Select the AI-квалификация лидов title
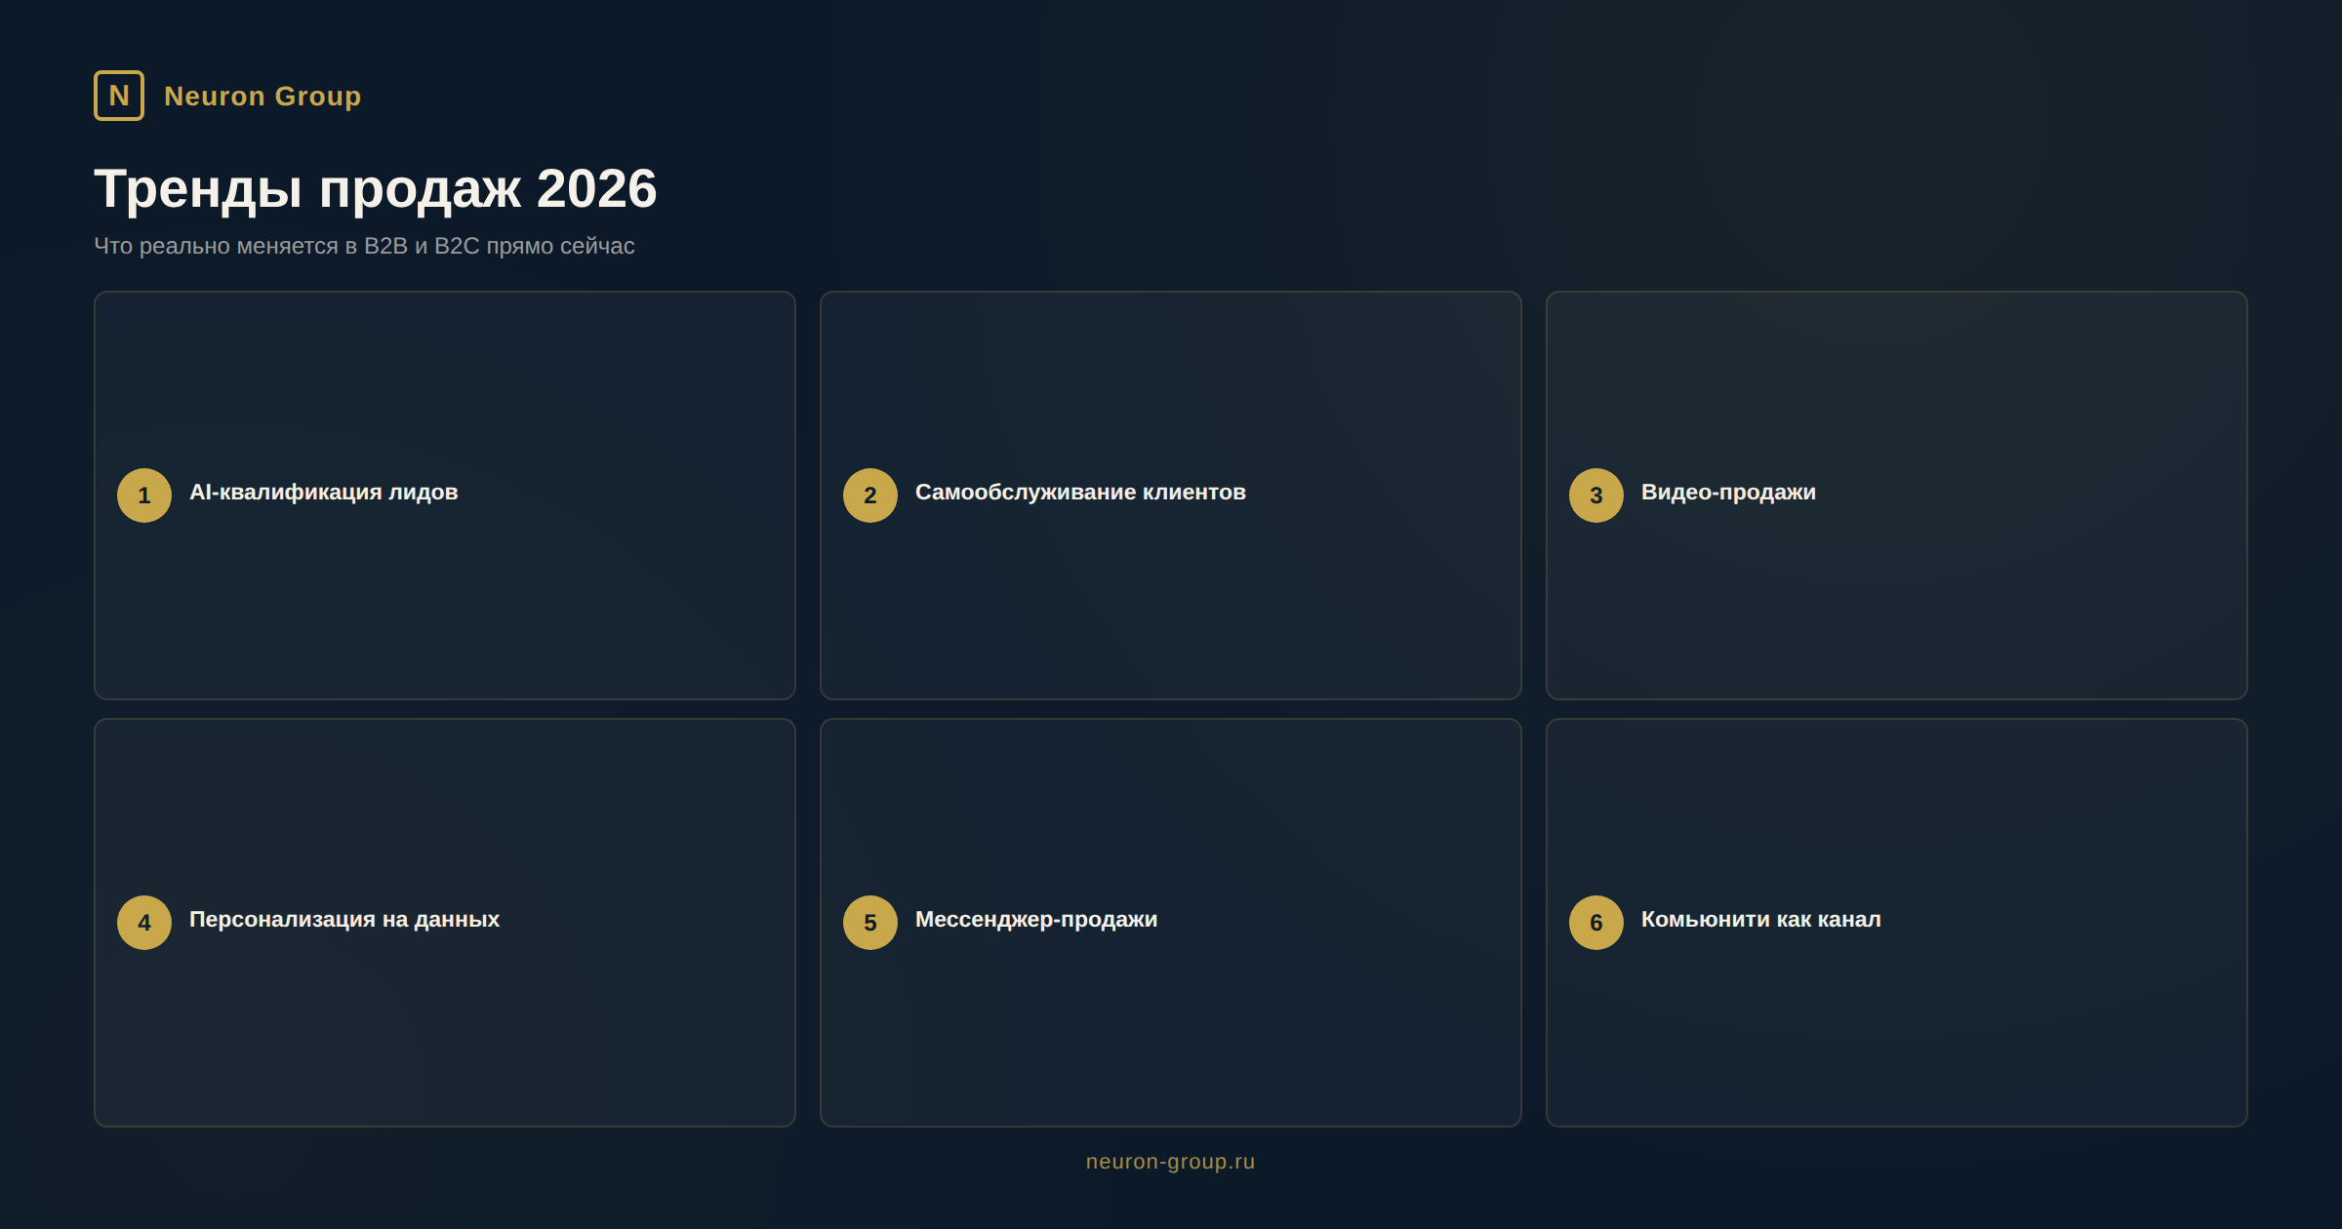 click(x=323, y=493)
